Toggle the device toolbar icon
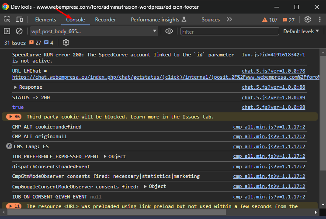 coord(19,20)
